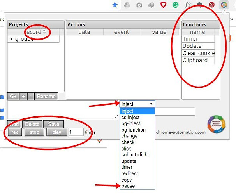The width and height of the screenshot is (236, 194).
Task: Click the play times number field
Action: 76,132
